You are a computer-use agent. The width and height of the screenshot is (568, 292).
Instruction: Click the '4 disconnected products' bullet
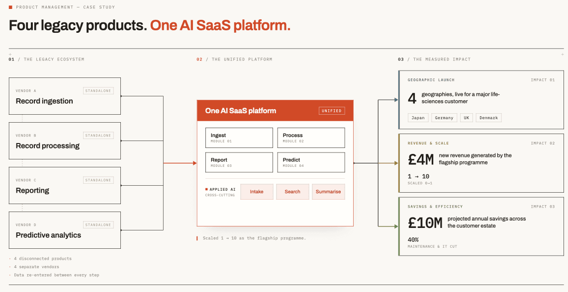[x=43, y=259]
